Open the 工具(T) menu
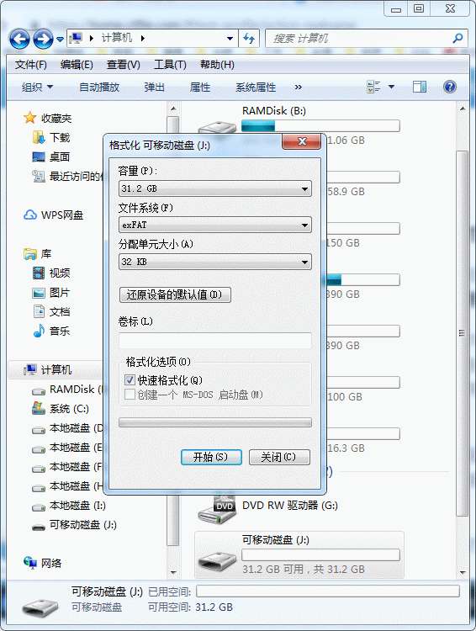This screenshot has height=631, width=476. [170, 65]
